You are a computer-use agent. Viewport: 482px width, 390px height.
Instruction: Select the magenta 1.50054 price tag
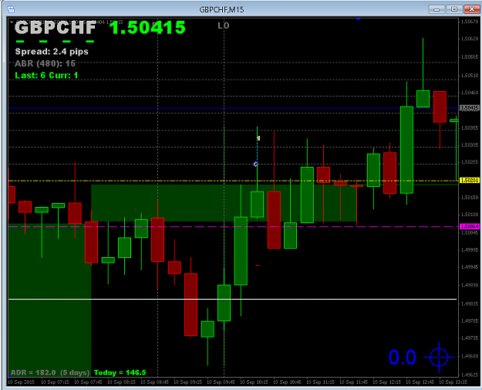pyautogui.click(x=470, y=226)
